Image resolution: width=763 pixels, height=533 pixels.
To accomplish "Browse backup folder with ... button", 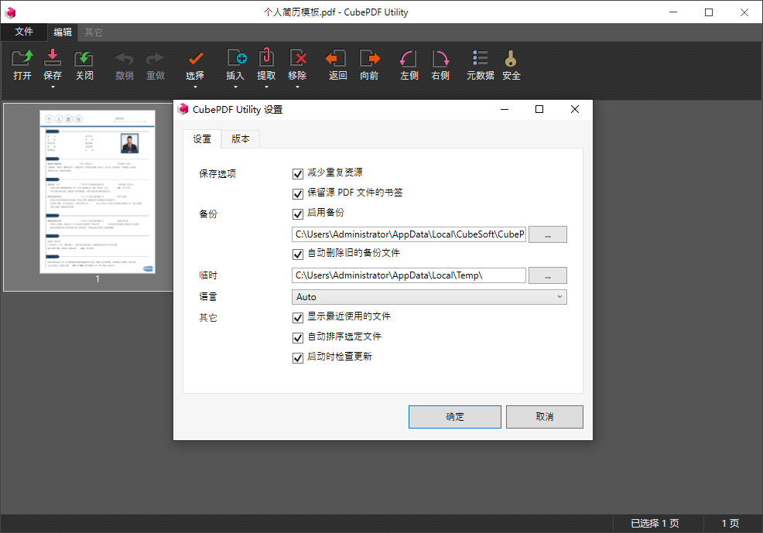I will point(548,234).
